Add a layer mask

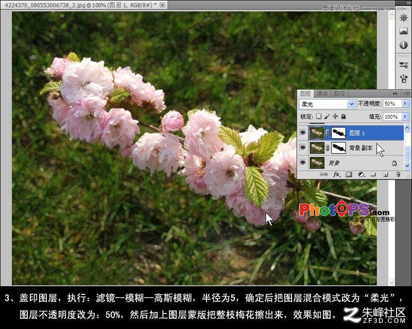click(349, 174)
